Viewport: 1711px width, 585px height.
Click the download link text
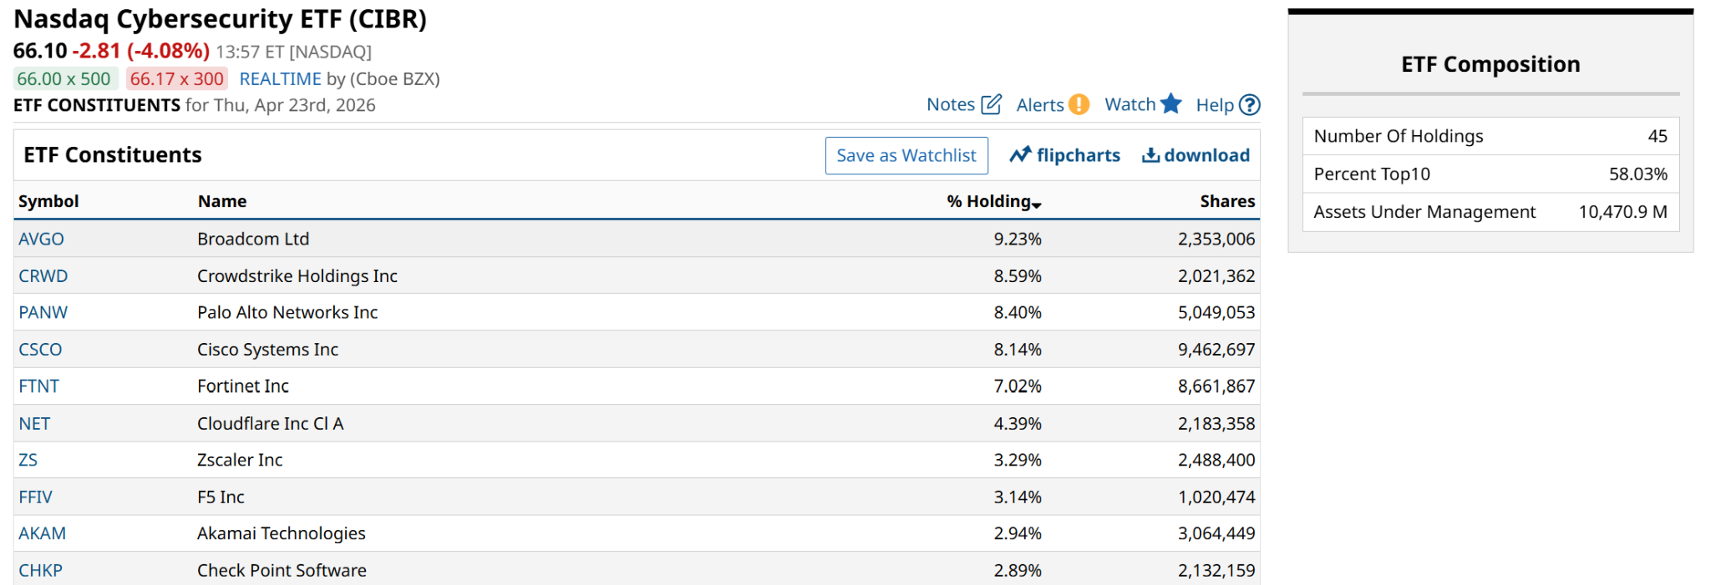(x=1207, y=155)
